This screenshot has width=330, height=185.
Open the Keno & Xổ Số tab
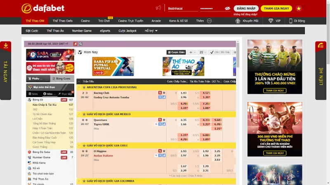pos(178,21)
